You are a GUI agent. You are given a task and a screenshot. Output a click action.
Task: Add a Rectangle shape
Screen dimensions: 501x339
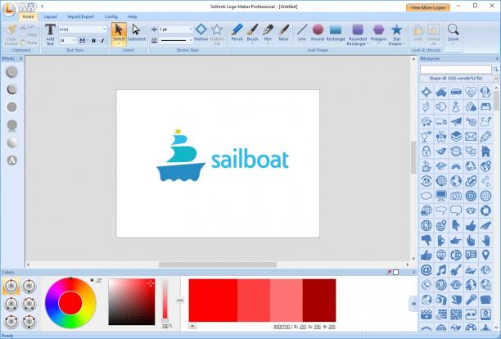[336, 33]
